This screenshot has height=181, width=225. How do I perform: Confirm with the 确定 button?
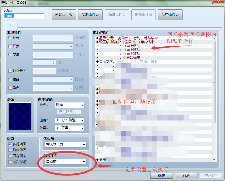[x=162, y=175]
